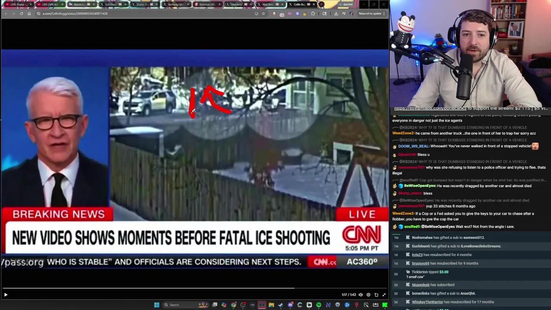551x310 pixels.
Task: Go to browser home button
Action: tap(29, 13)
